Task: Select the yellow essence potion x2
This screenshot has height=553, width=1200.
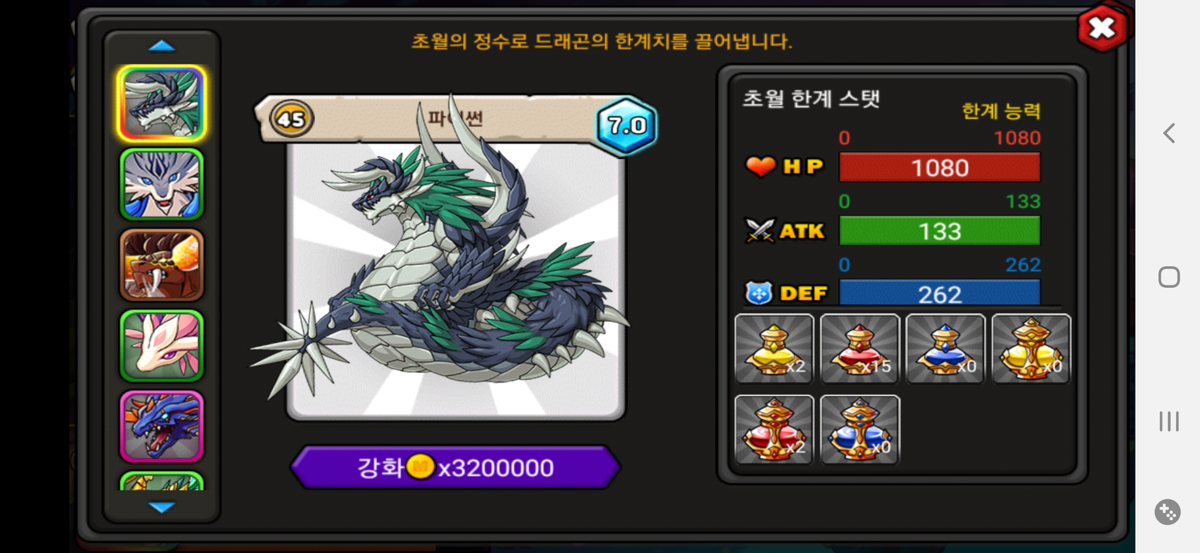Action: (x=774, y=349)
